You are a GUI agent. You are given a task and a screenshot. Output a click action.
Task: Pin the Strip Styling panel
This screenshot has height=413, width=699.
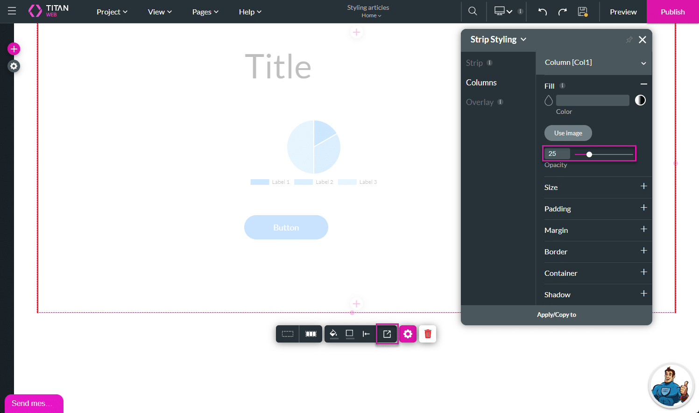[x=629, y=40]
